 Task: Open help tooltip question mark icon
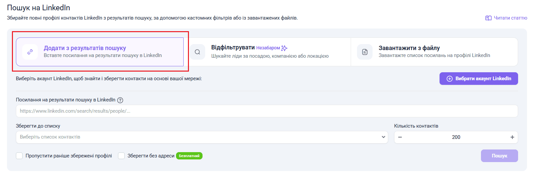(x=120, y=100)
